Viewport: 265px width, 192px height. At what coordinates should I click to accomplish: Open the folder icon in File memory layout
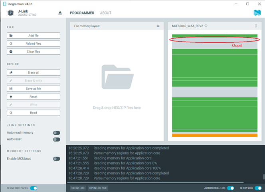coord(158,26)
